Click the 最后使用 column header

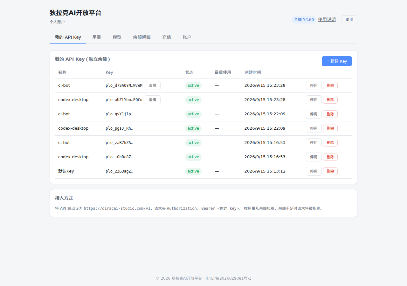point(223,72)
